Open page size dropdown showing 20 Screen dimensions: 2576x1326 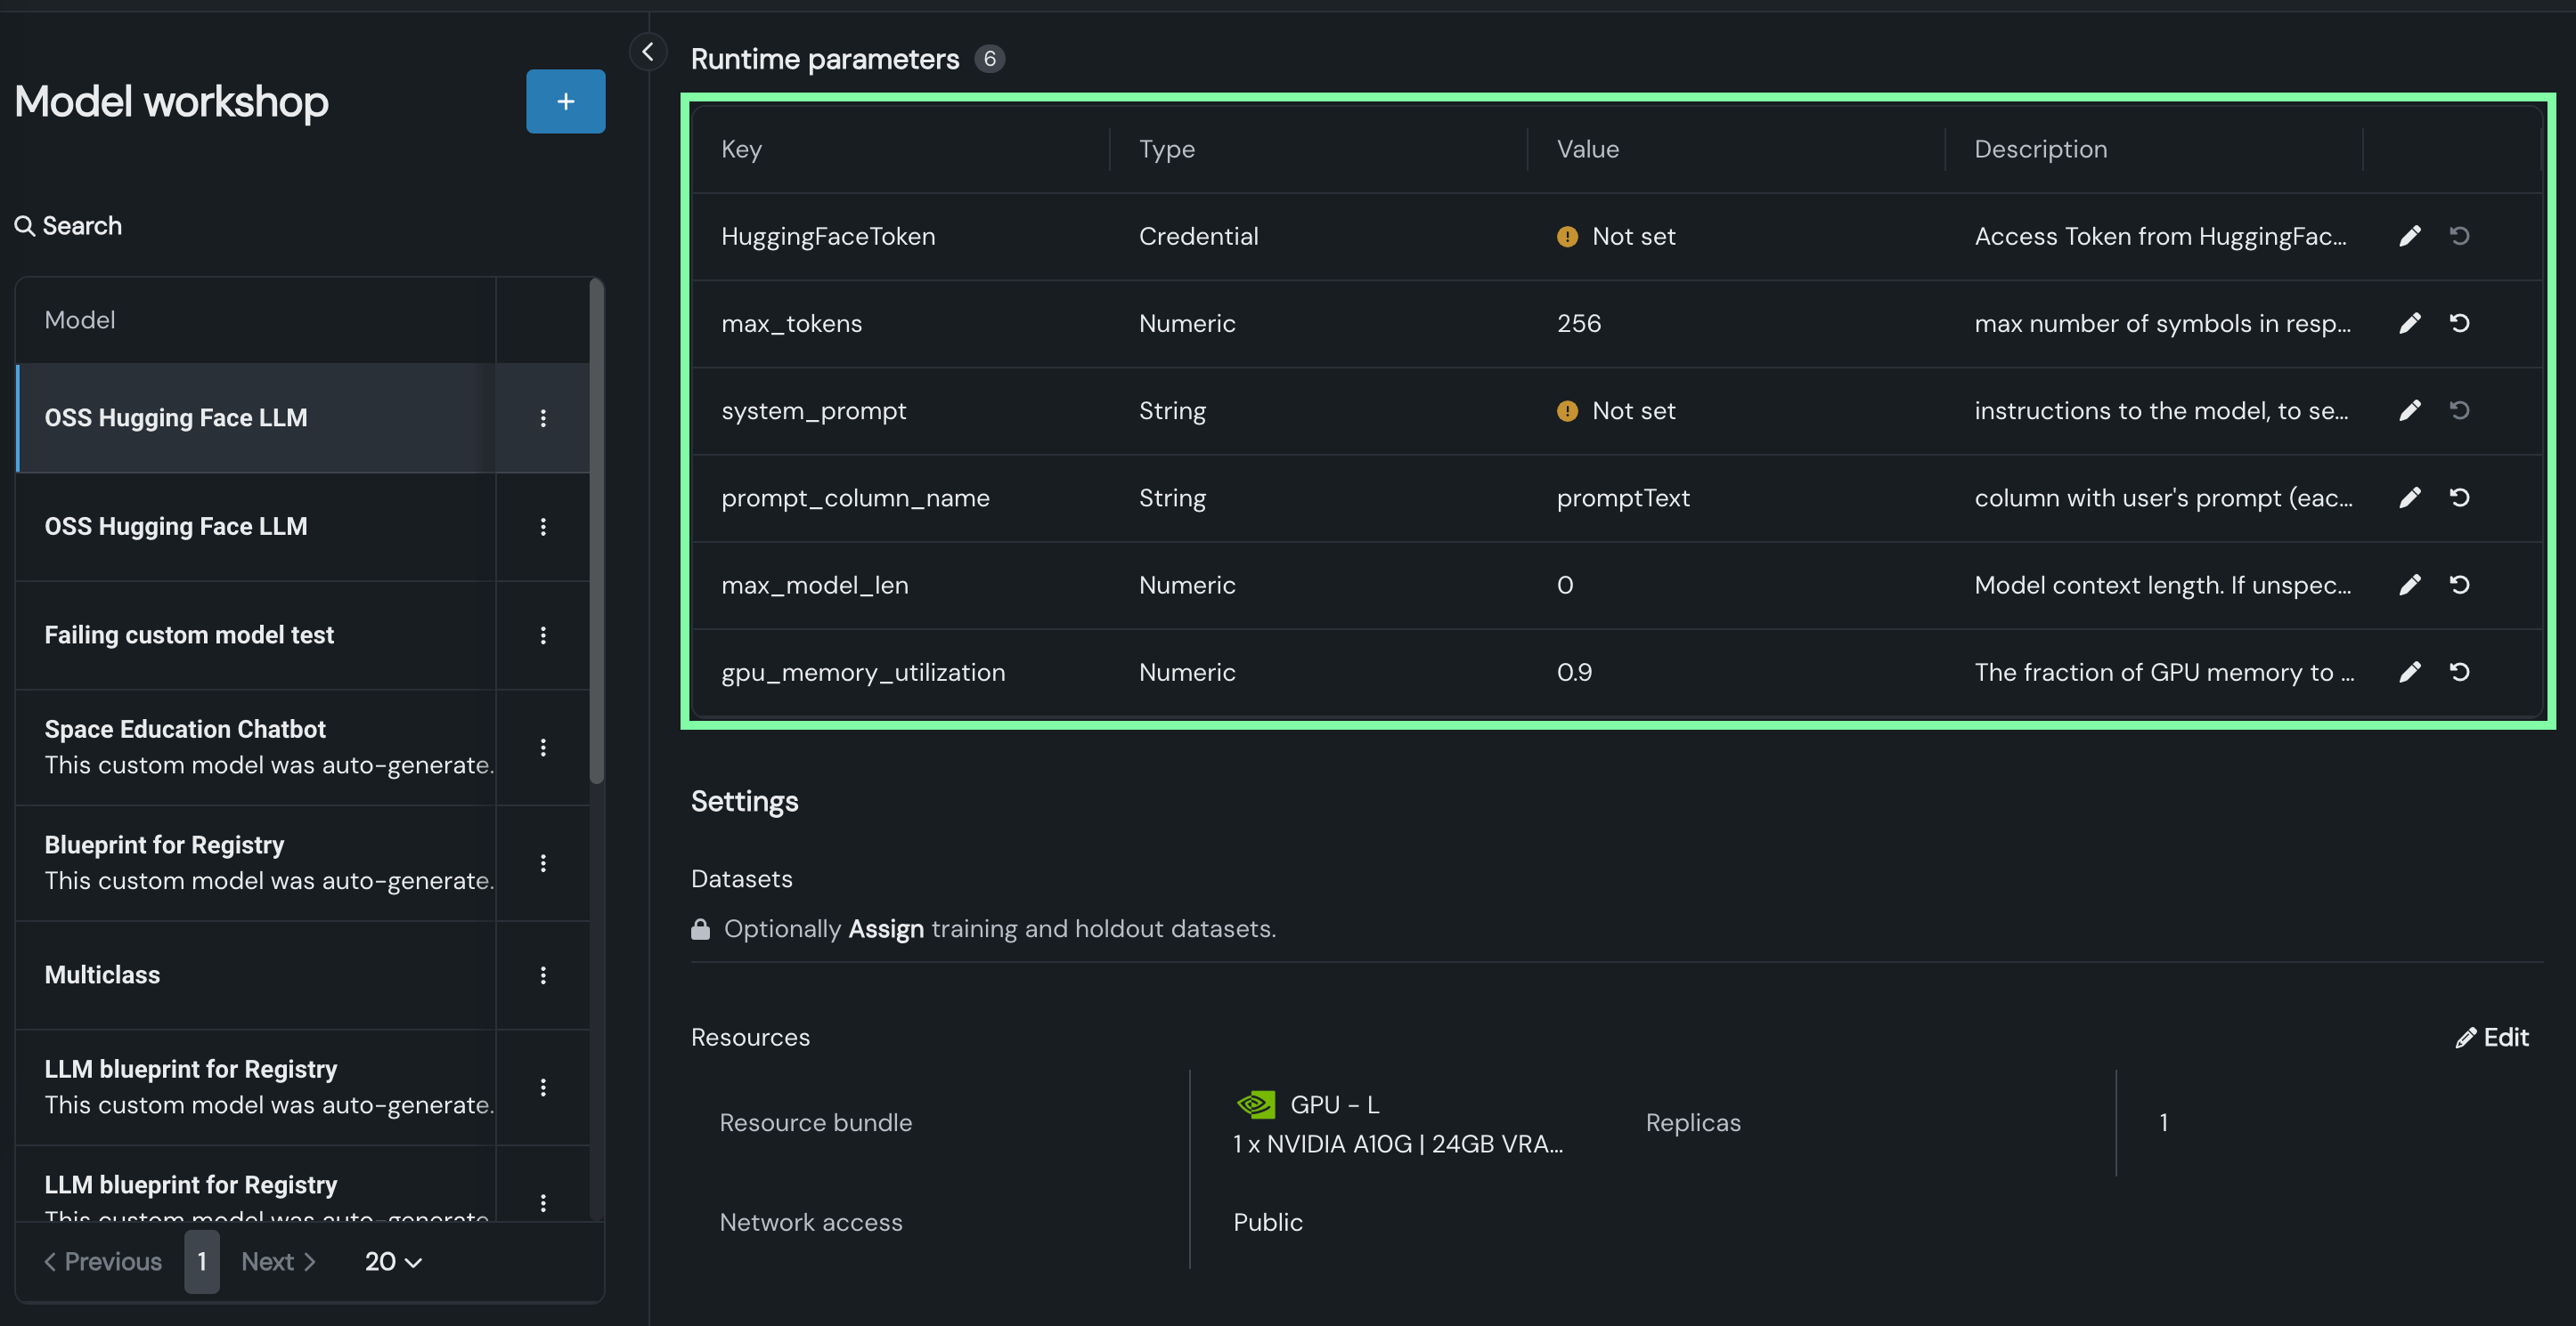tap(392, 1261)
